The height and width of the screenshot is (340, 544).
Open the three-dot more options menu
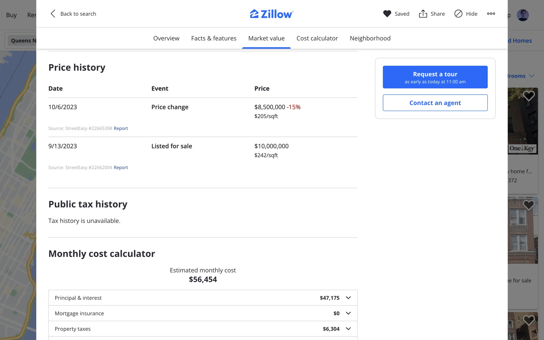point(491,14)
